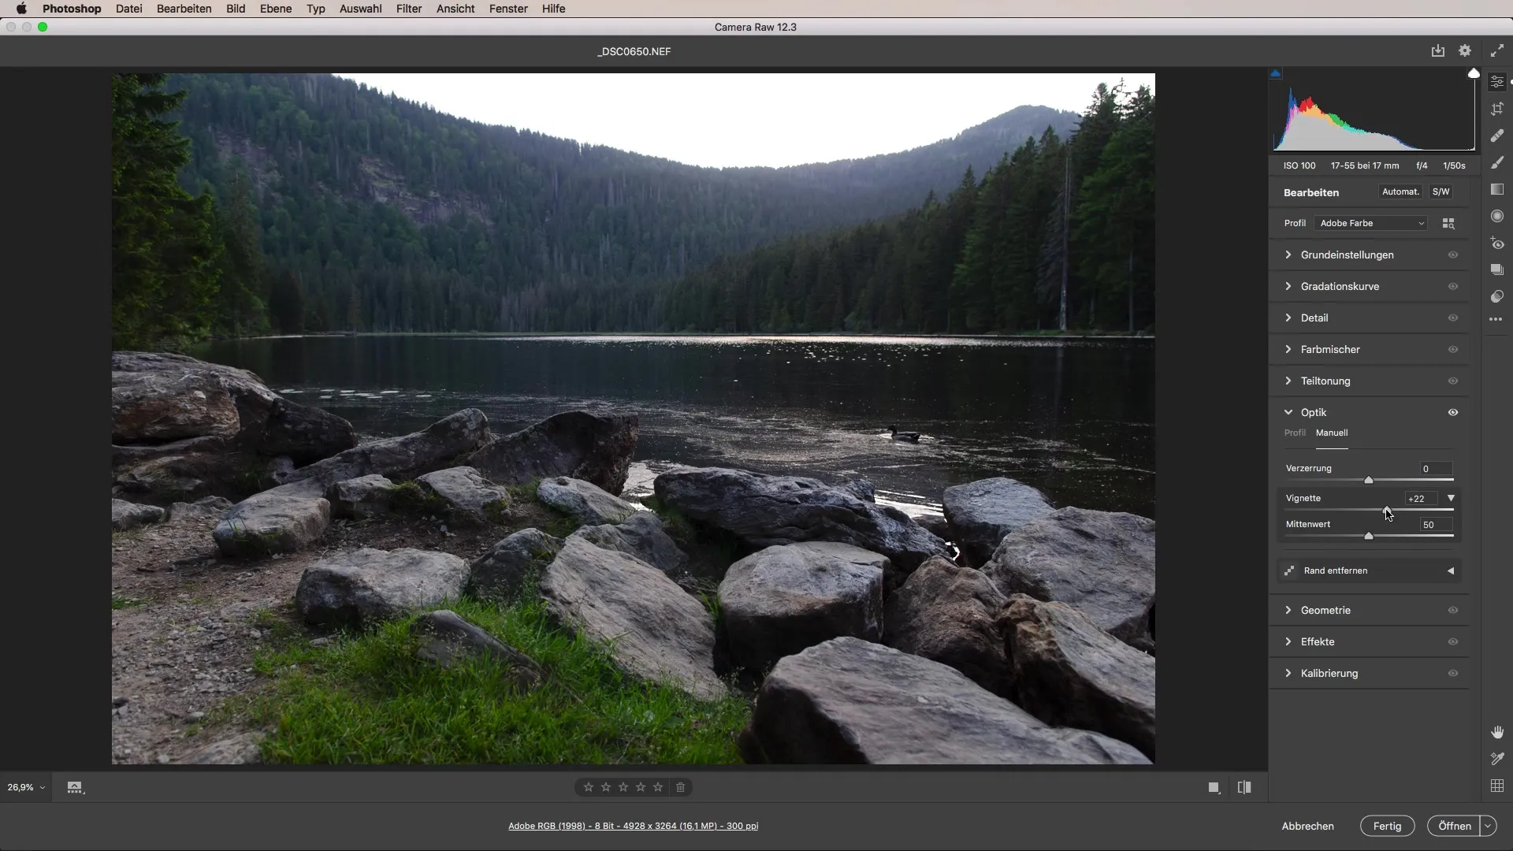Switch before/after split view icon
Viewport: 1513px width, 851px height.
click(1244, 787)
